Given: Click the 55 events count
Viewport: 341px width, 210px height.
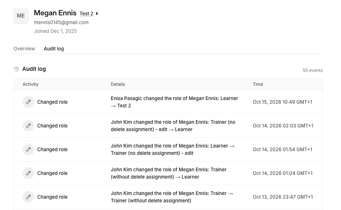Looking at the screenshot, I should [313, 70].
